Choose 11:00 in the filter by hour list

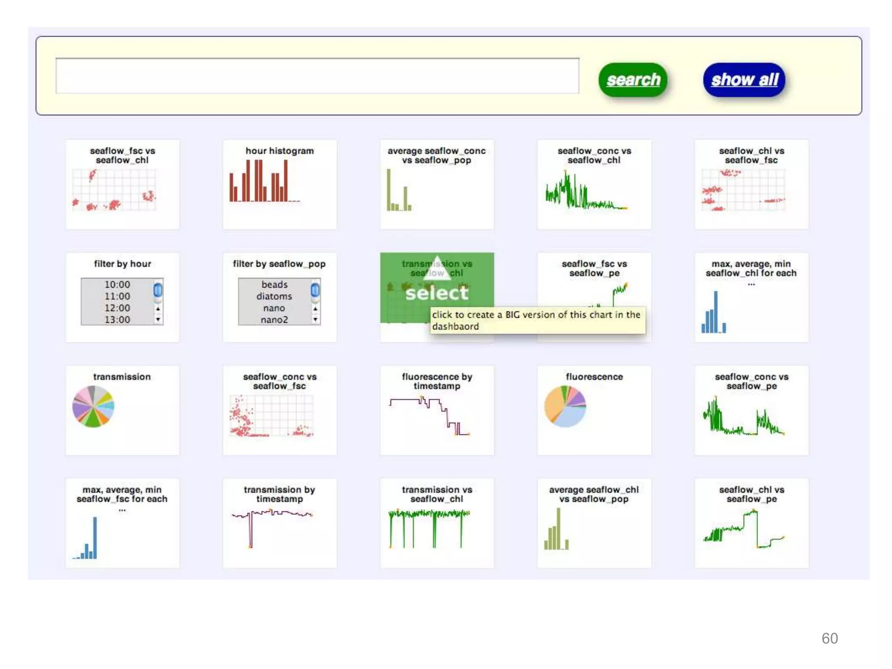117,296
